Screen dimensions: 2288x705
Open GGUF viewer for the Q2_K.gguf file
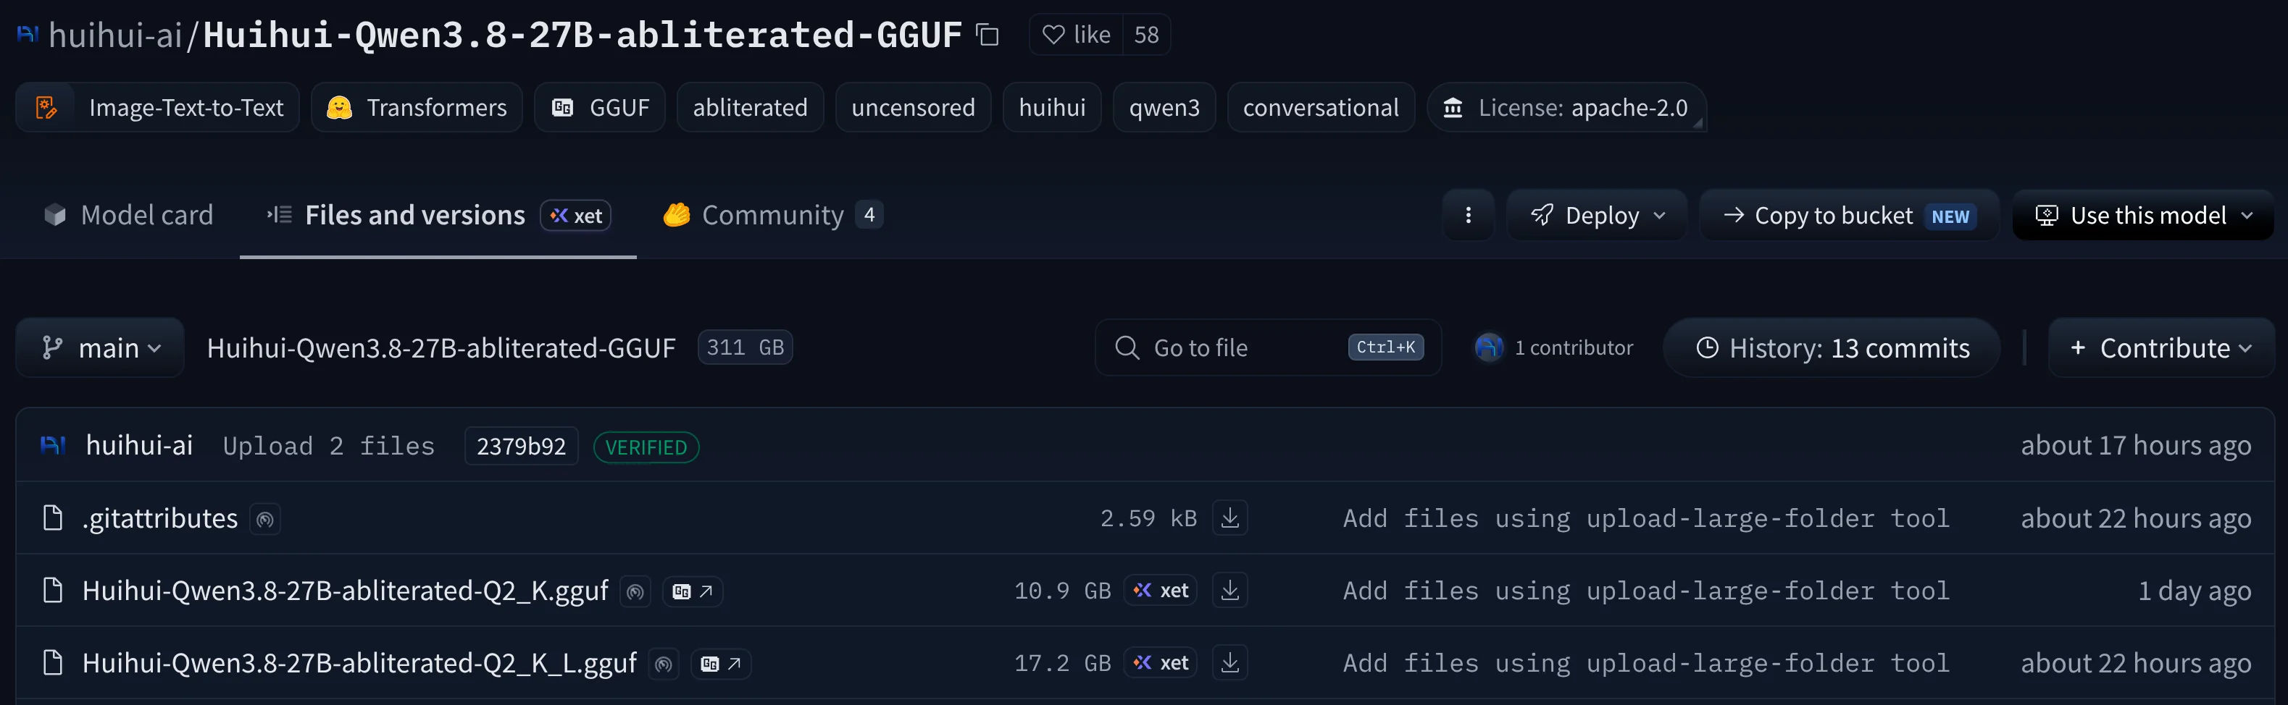(x=693, y=591)
